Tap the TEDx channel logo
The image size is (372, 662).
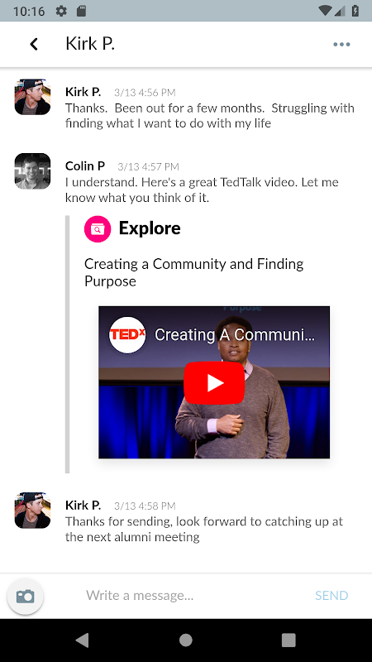[x=127, y=335]
